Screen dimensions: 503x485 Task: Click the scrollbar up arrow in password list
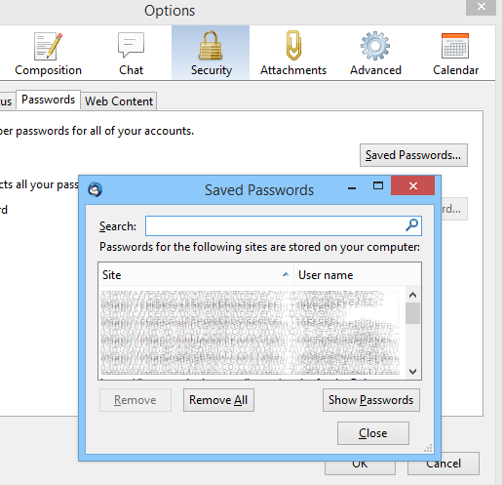coord(412,295)
